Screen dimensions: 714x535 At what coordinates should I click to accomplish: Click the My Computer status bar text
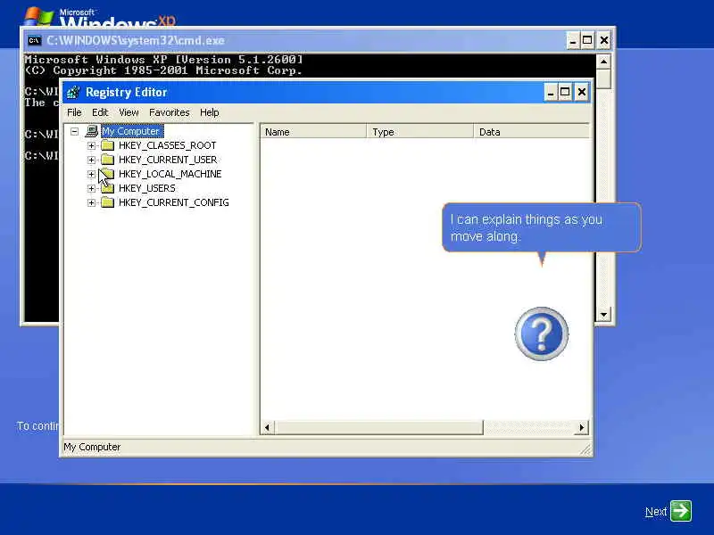92,448
